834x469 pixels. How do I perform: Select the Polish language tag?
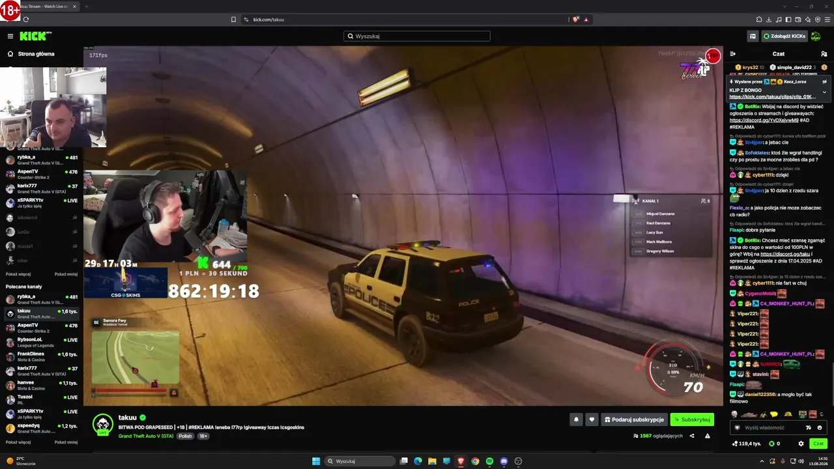pyautogui.click(x=185, y=436)
